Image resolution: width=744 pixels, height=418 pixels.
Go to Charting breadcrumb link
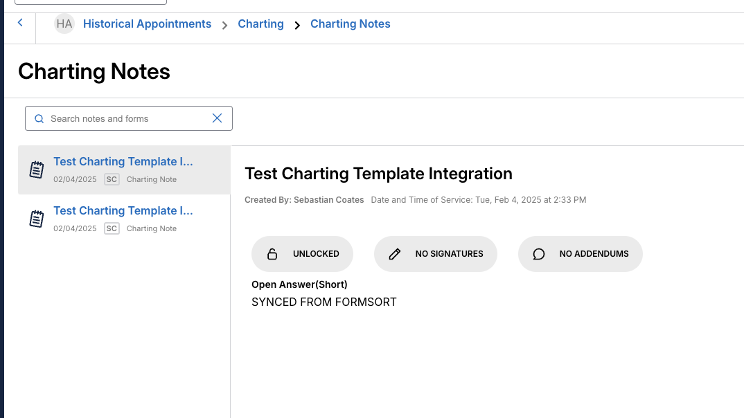260,24
